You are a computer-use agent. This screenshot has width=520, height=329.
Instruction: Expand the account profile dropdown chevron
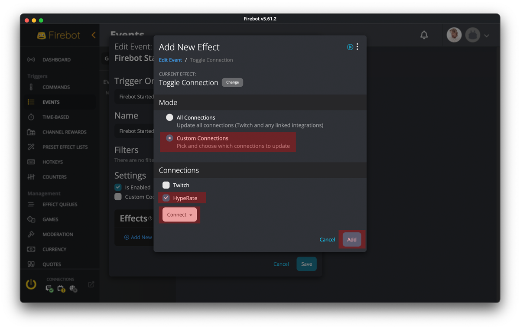(x=487, y=36)
